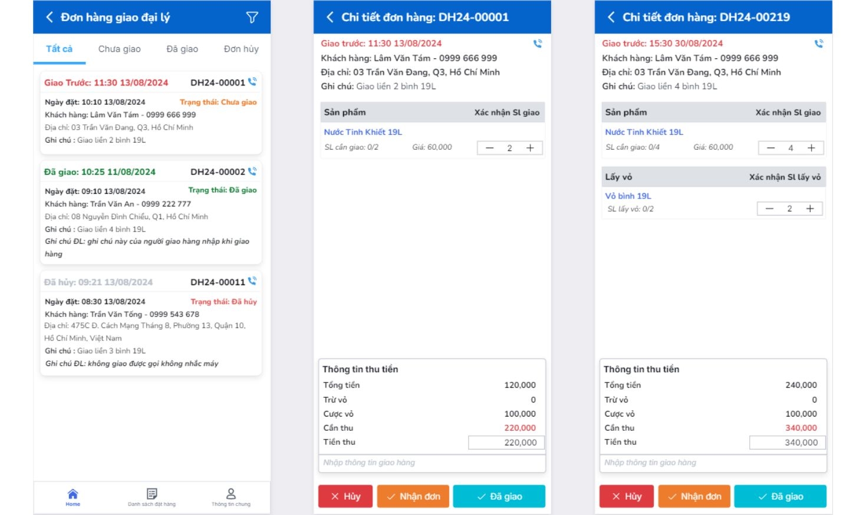Switch to the Đơn hủy tab
This screenshot has height=515, width=866.
tap(241, 49)
